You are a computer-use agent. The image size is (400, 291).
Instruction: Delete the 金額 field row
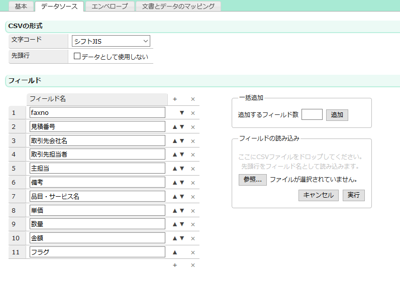click(192, 238)
